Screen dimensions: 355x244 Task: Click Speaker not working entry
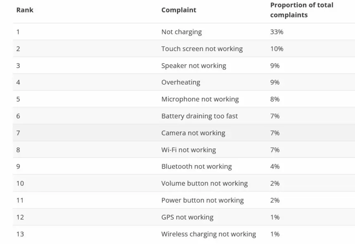194,66
